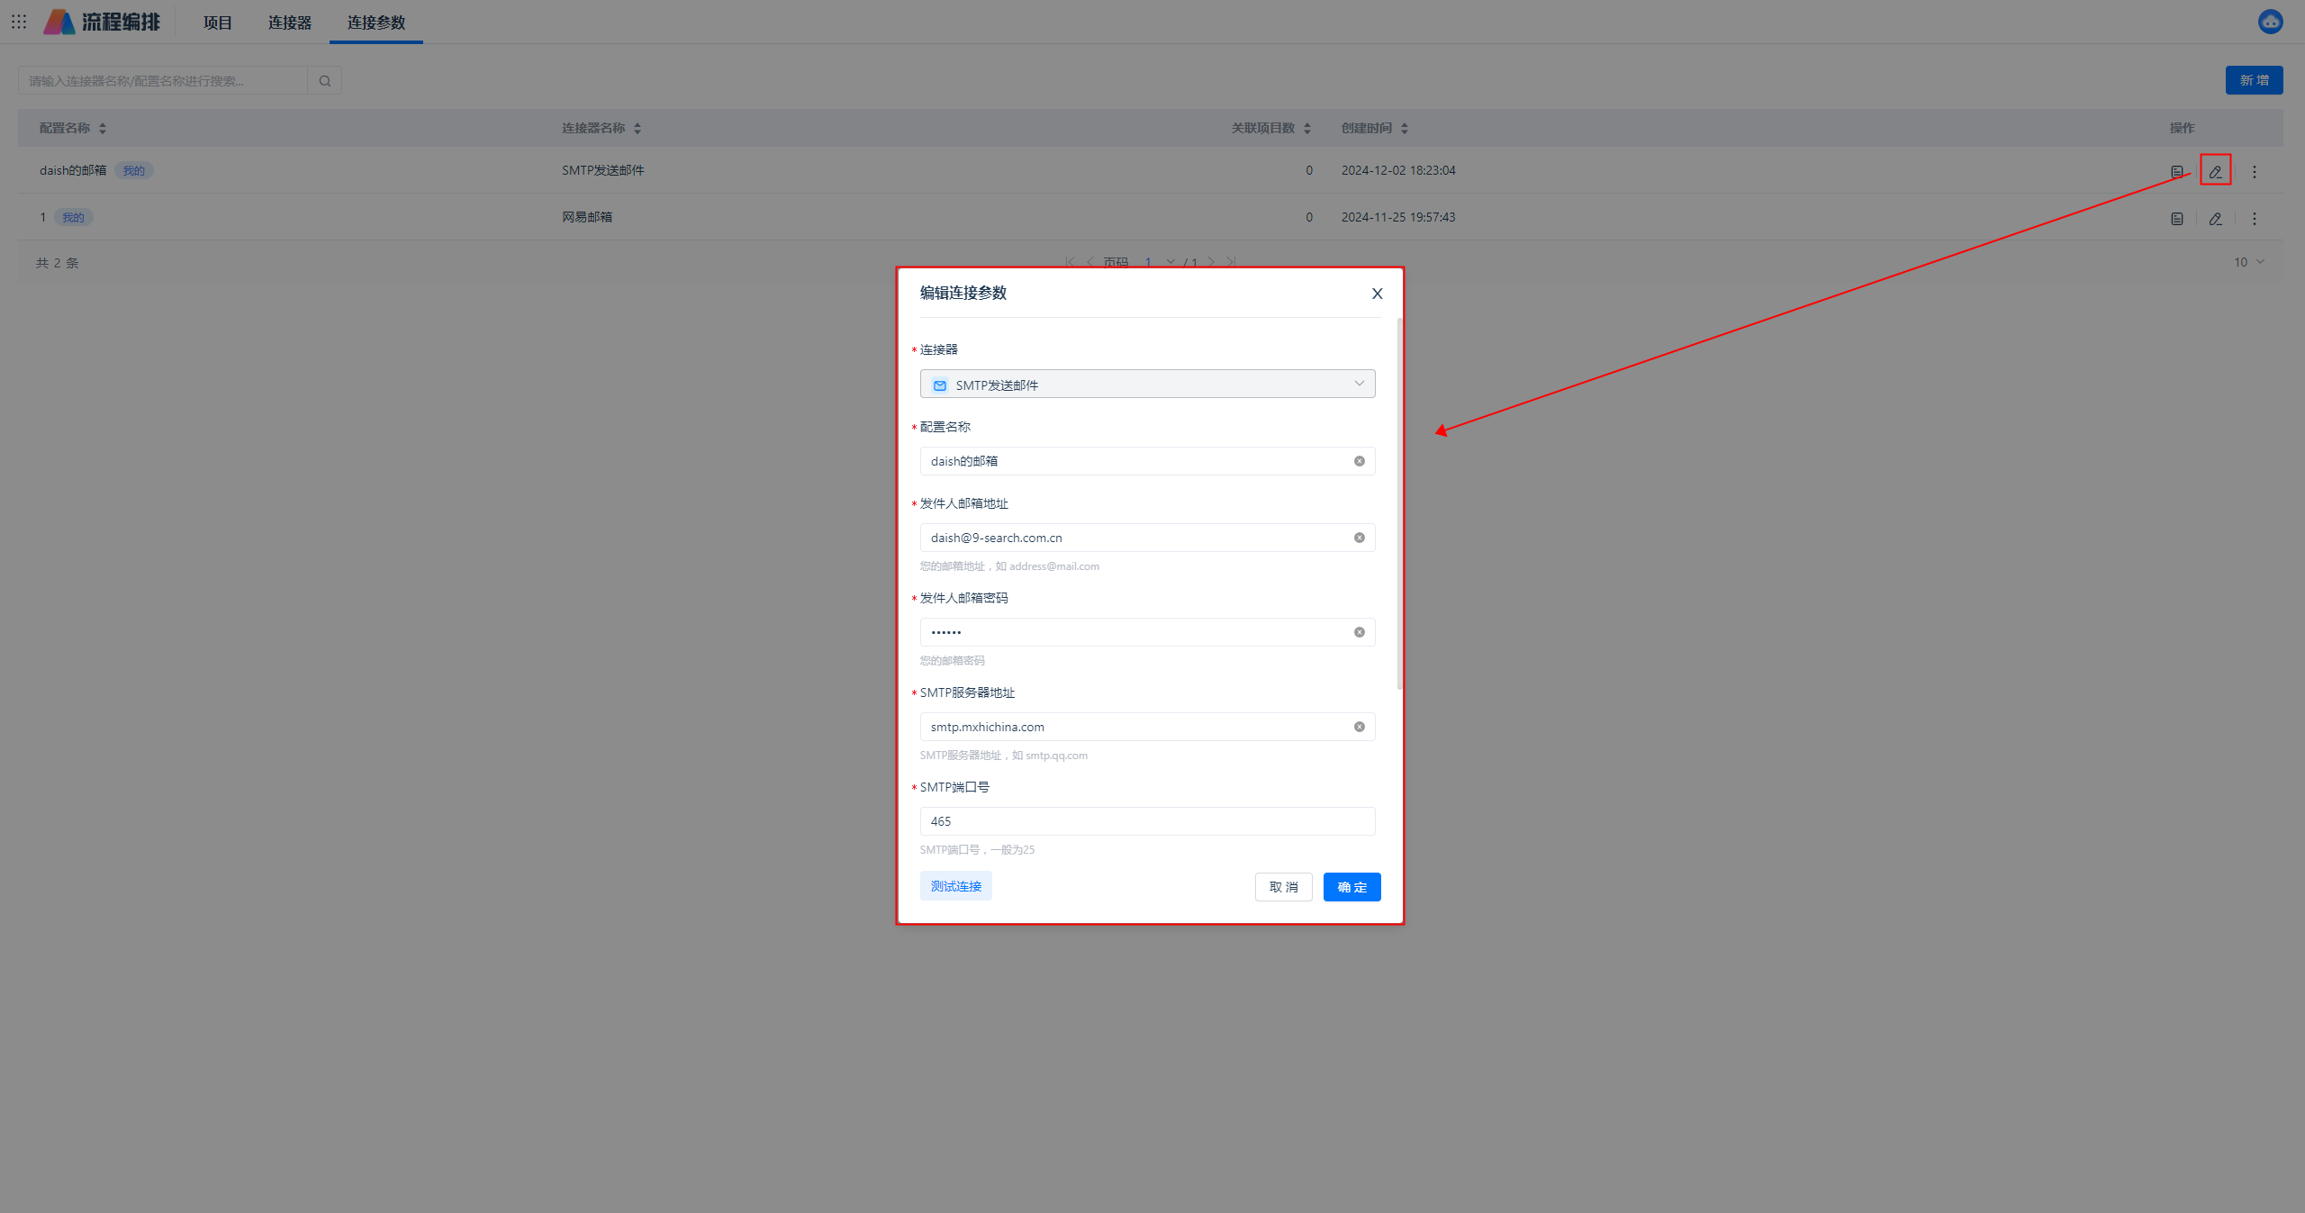Click the 2024-12-02 18:23:04 timestamp
The image size is (2305, 1213).
[x=1398, y=170]
